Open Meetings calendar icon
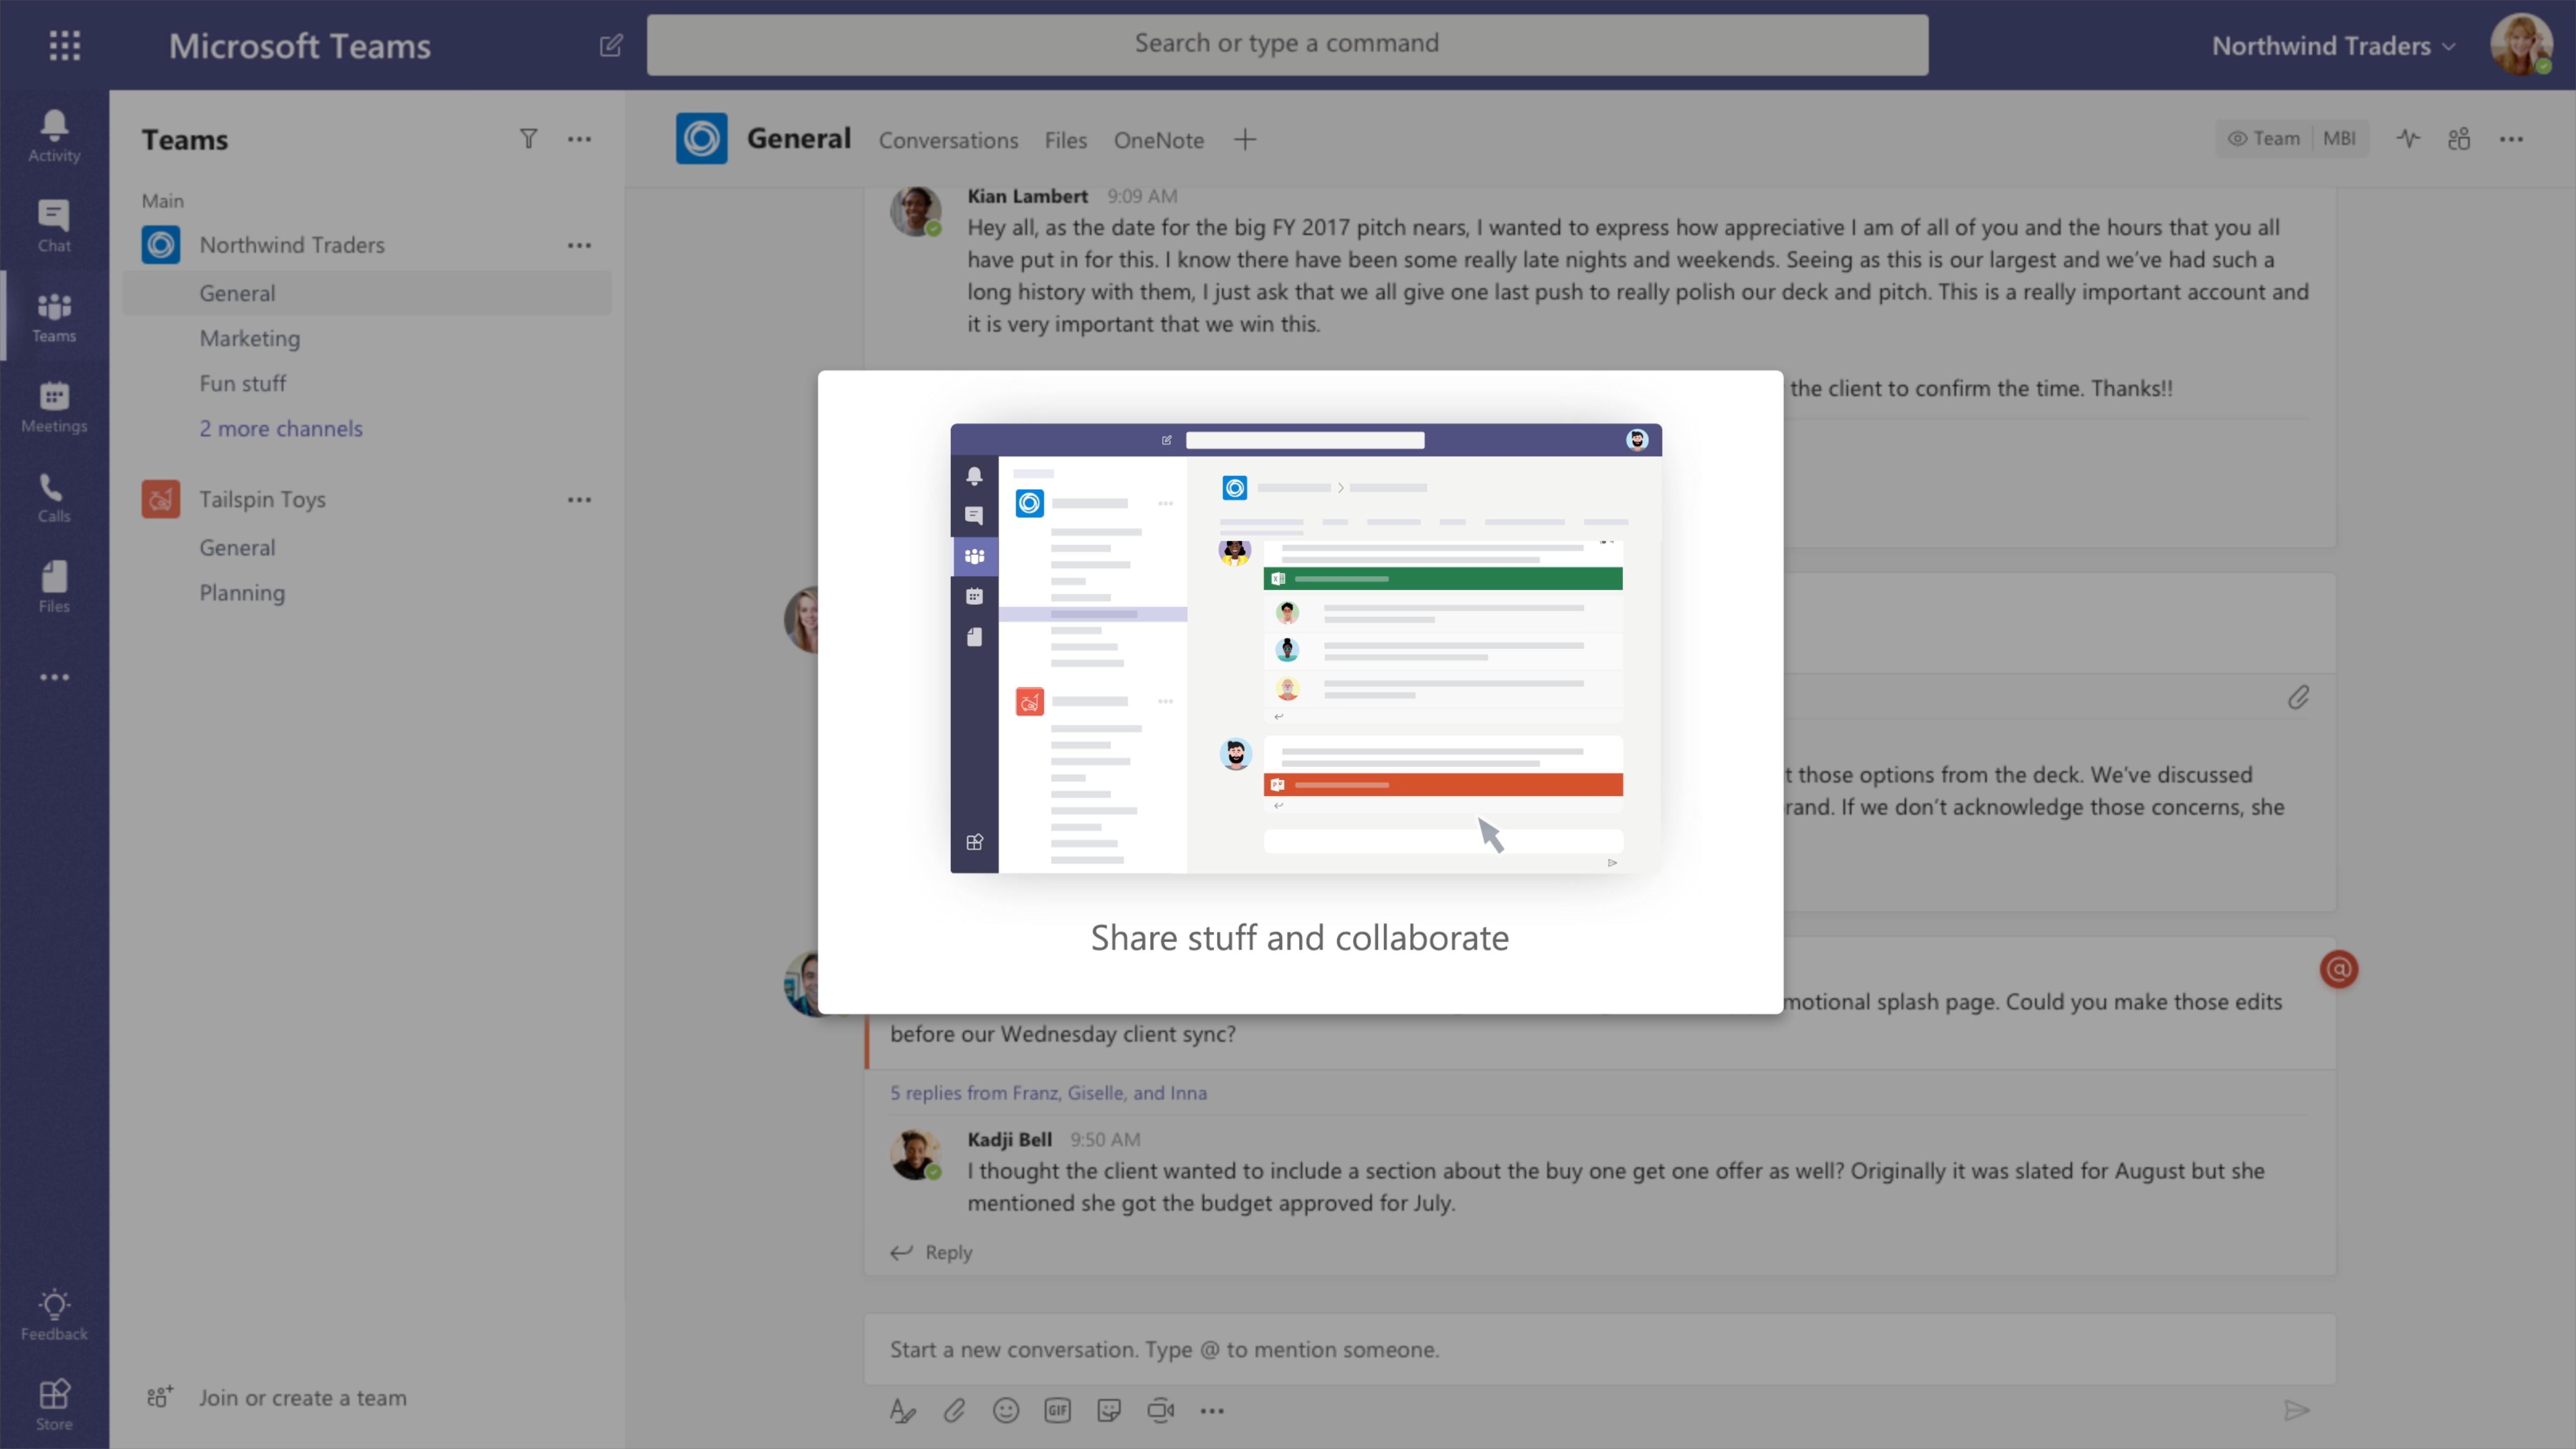 pos(54,406)
